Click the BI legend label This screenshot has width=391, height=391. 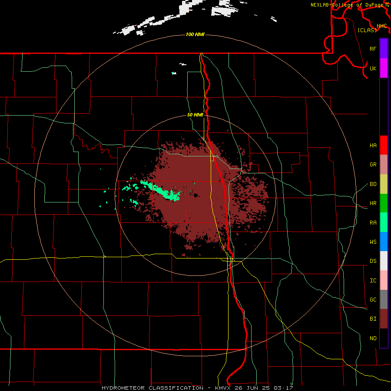point(373,319)
